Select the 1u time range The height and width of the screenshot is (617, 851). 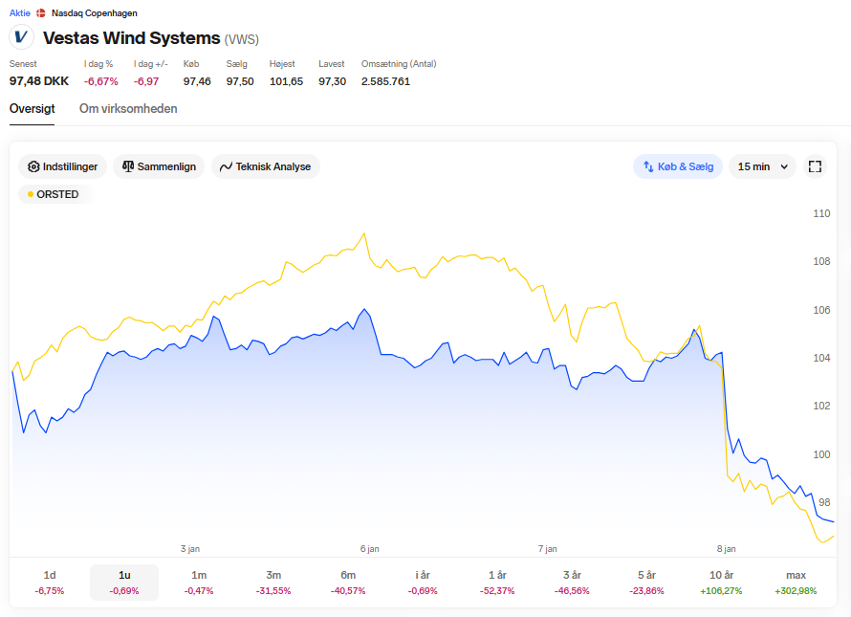pos(124,583)
